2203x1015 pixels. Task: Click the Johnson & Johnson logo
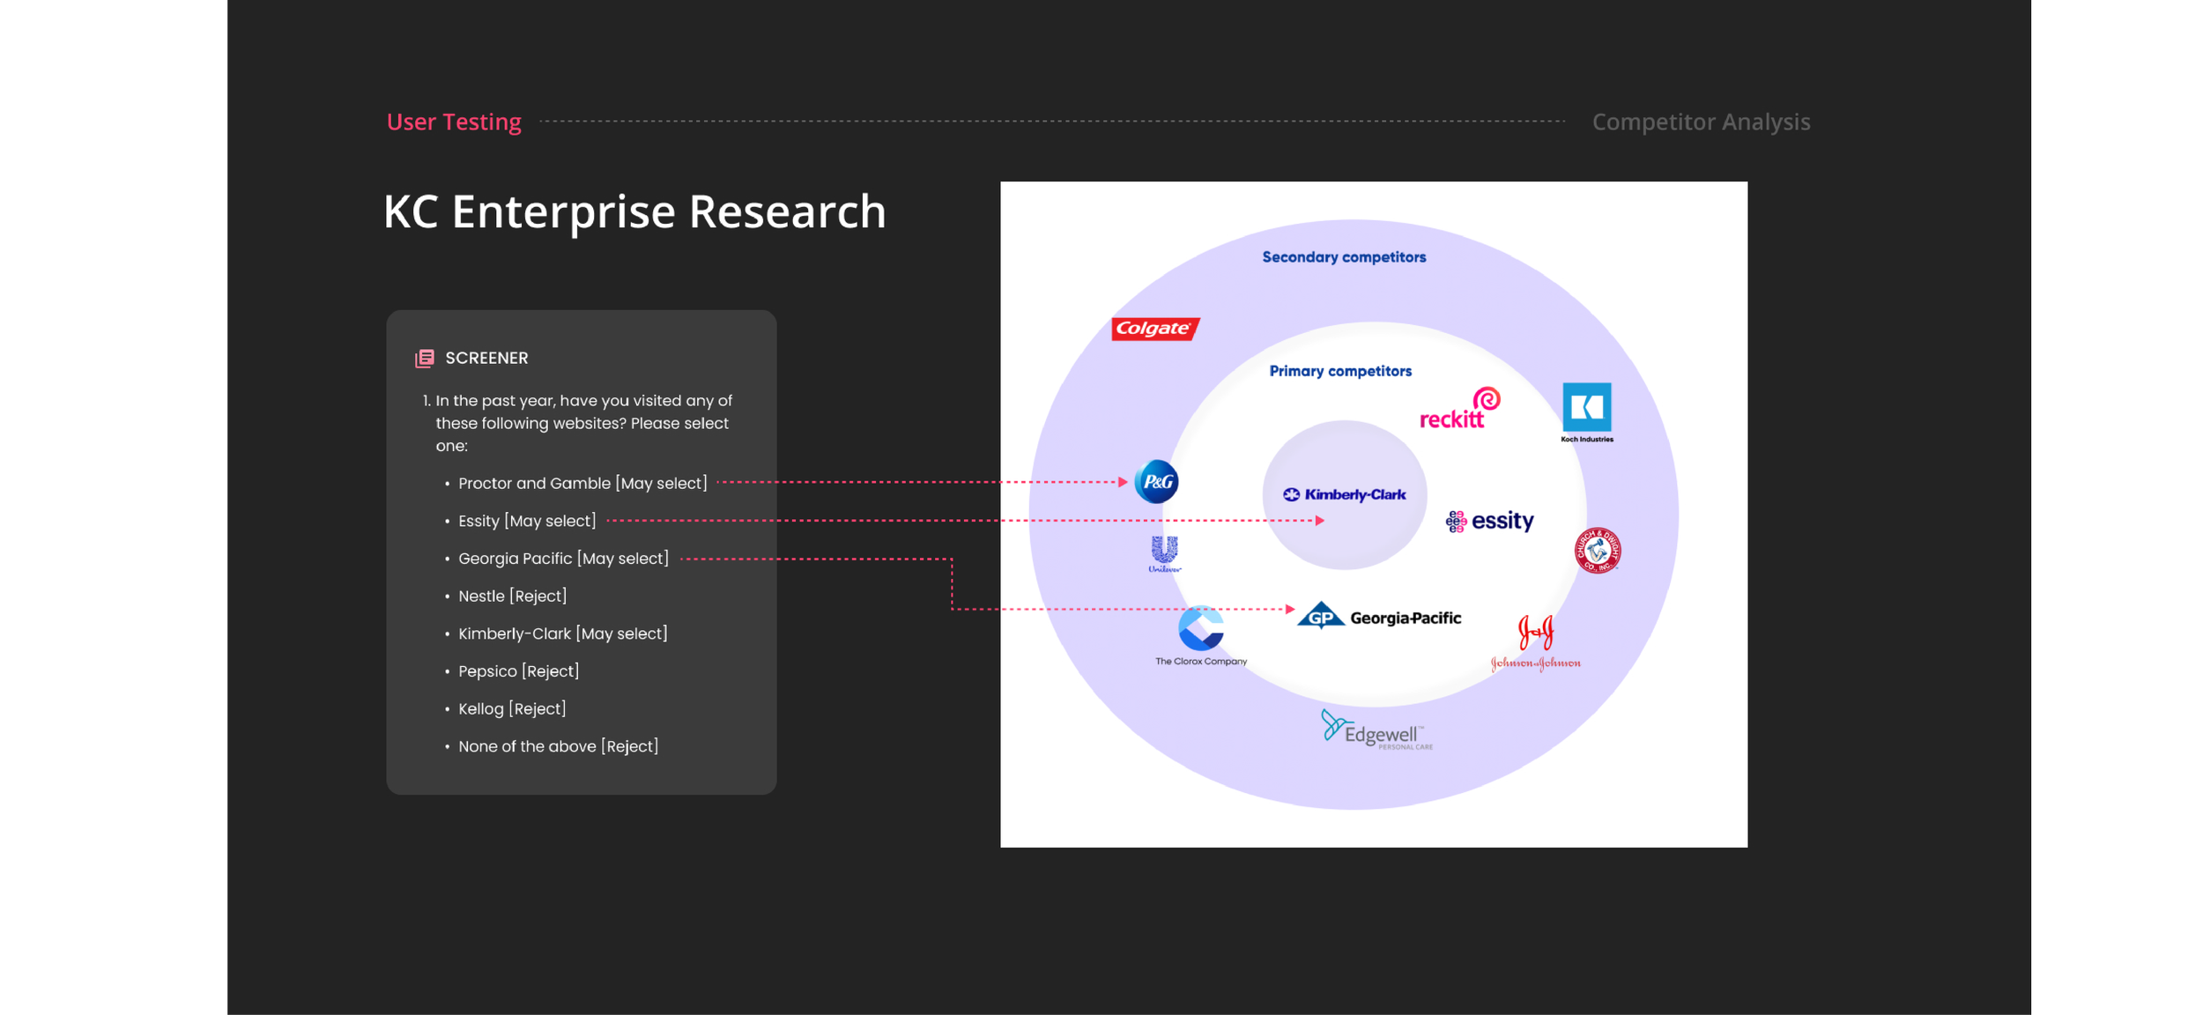pyautogui.click(x=1535, y=644)
